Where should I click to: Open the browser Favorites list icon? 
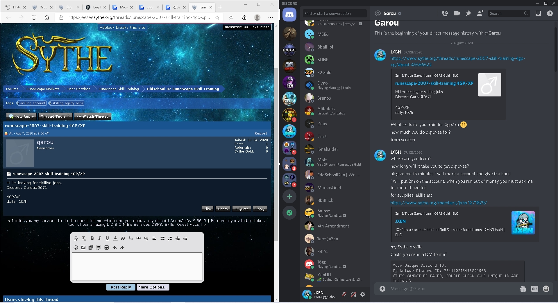click(231, 17)
